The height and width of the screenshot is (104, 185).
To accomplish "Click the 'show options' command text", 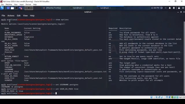I will click(62, 20).
